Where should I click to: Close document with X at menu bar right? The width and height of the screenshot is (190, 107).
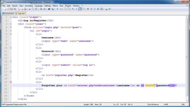187,6
